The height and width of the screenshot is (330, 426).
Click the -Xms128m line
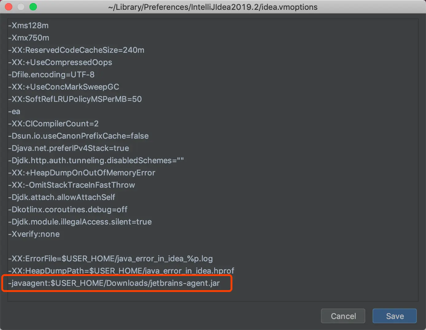click(28, 25)
